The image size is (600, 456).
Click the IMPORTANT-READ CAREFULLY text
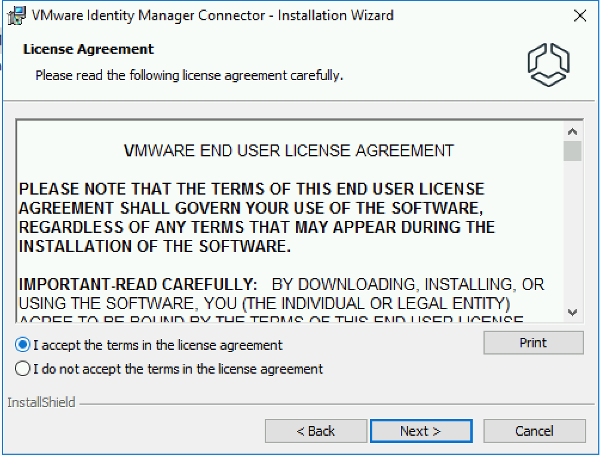point(138,284)
